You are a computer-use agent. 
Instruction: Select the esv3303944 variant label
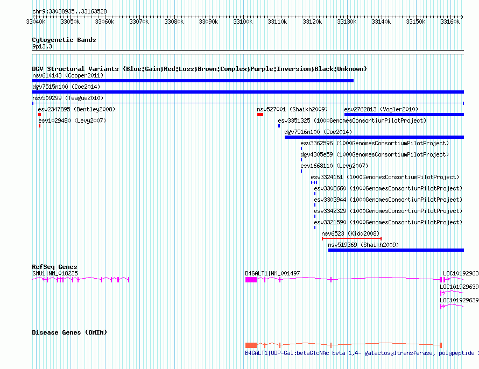[388, 200]
